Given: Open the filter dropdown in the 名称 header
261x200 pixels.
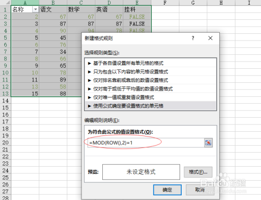Looking at the screenshot, I should coord(35,9).
